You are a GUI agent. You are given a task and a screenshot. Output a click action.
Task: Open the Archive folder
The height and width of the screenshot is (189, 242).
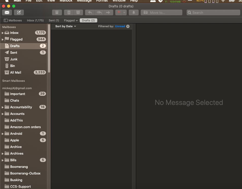tap(24, 147)
